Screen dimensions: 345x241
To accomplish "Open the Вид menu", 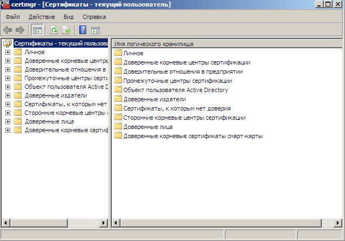I will 69,17.
